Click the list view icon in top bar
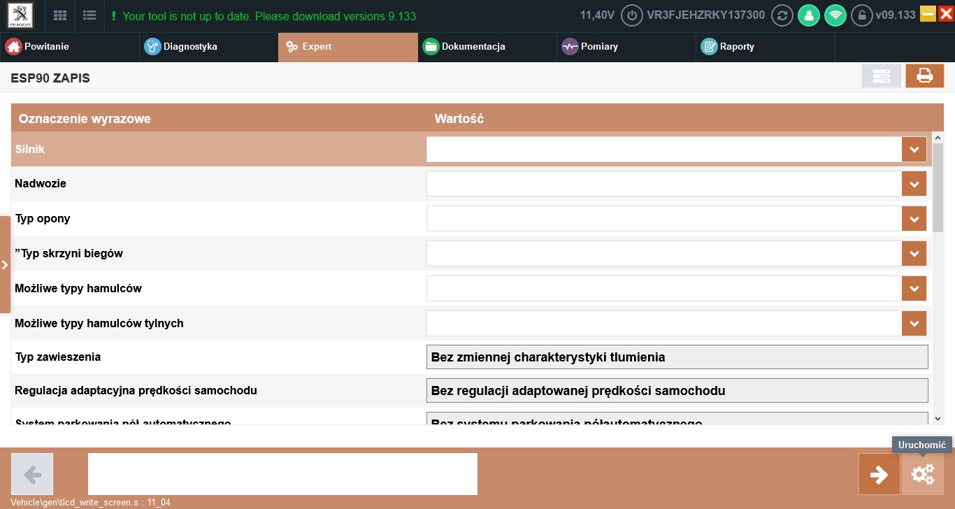This screenshot has width=955, height=509. (x=89, y=15)
